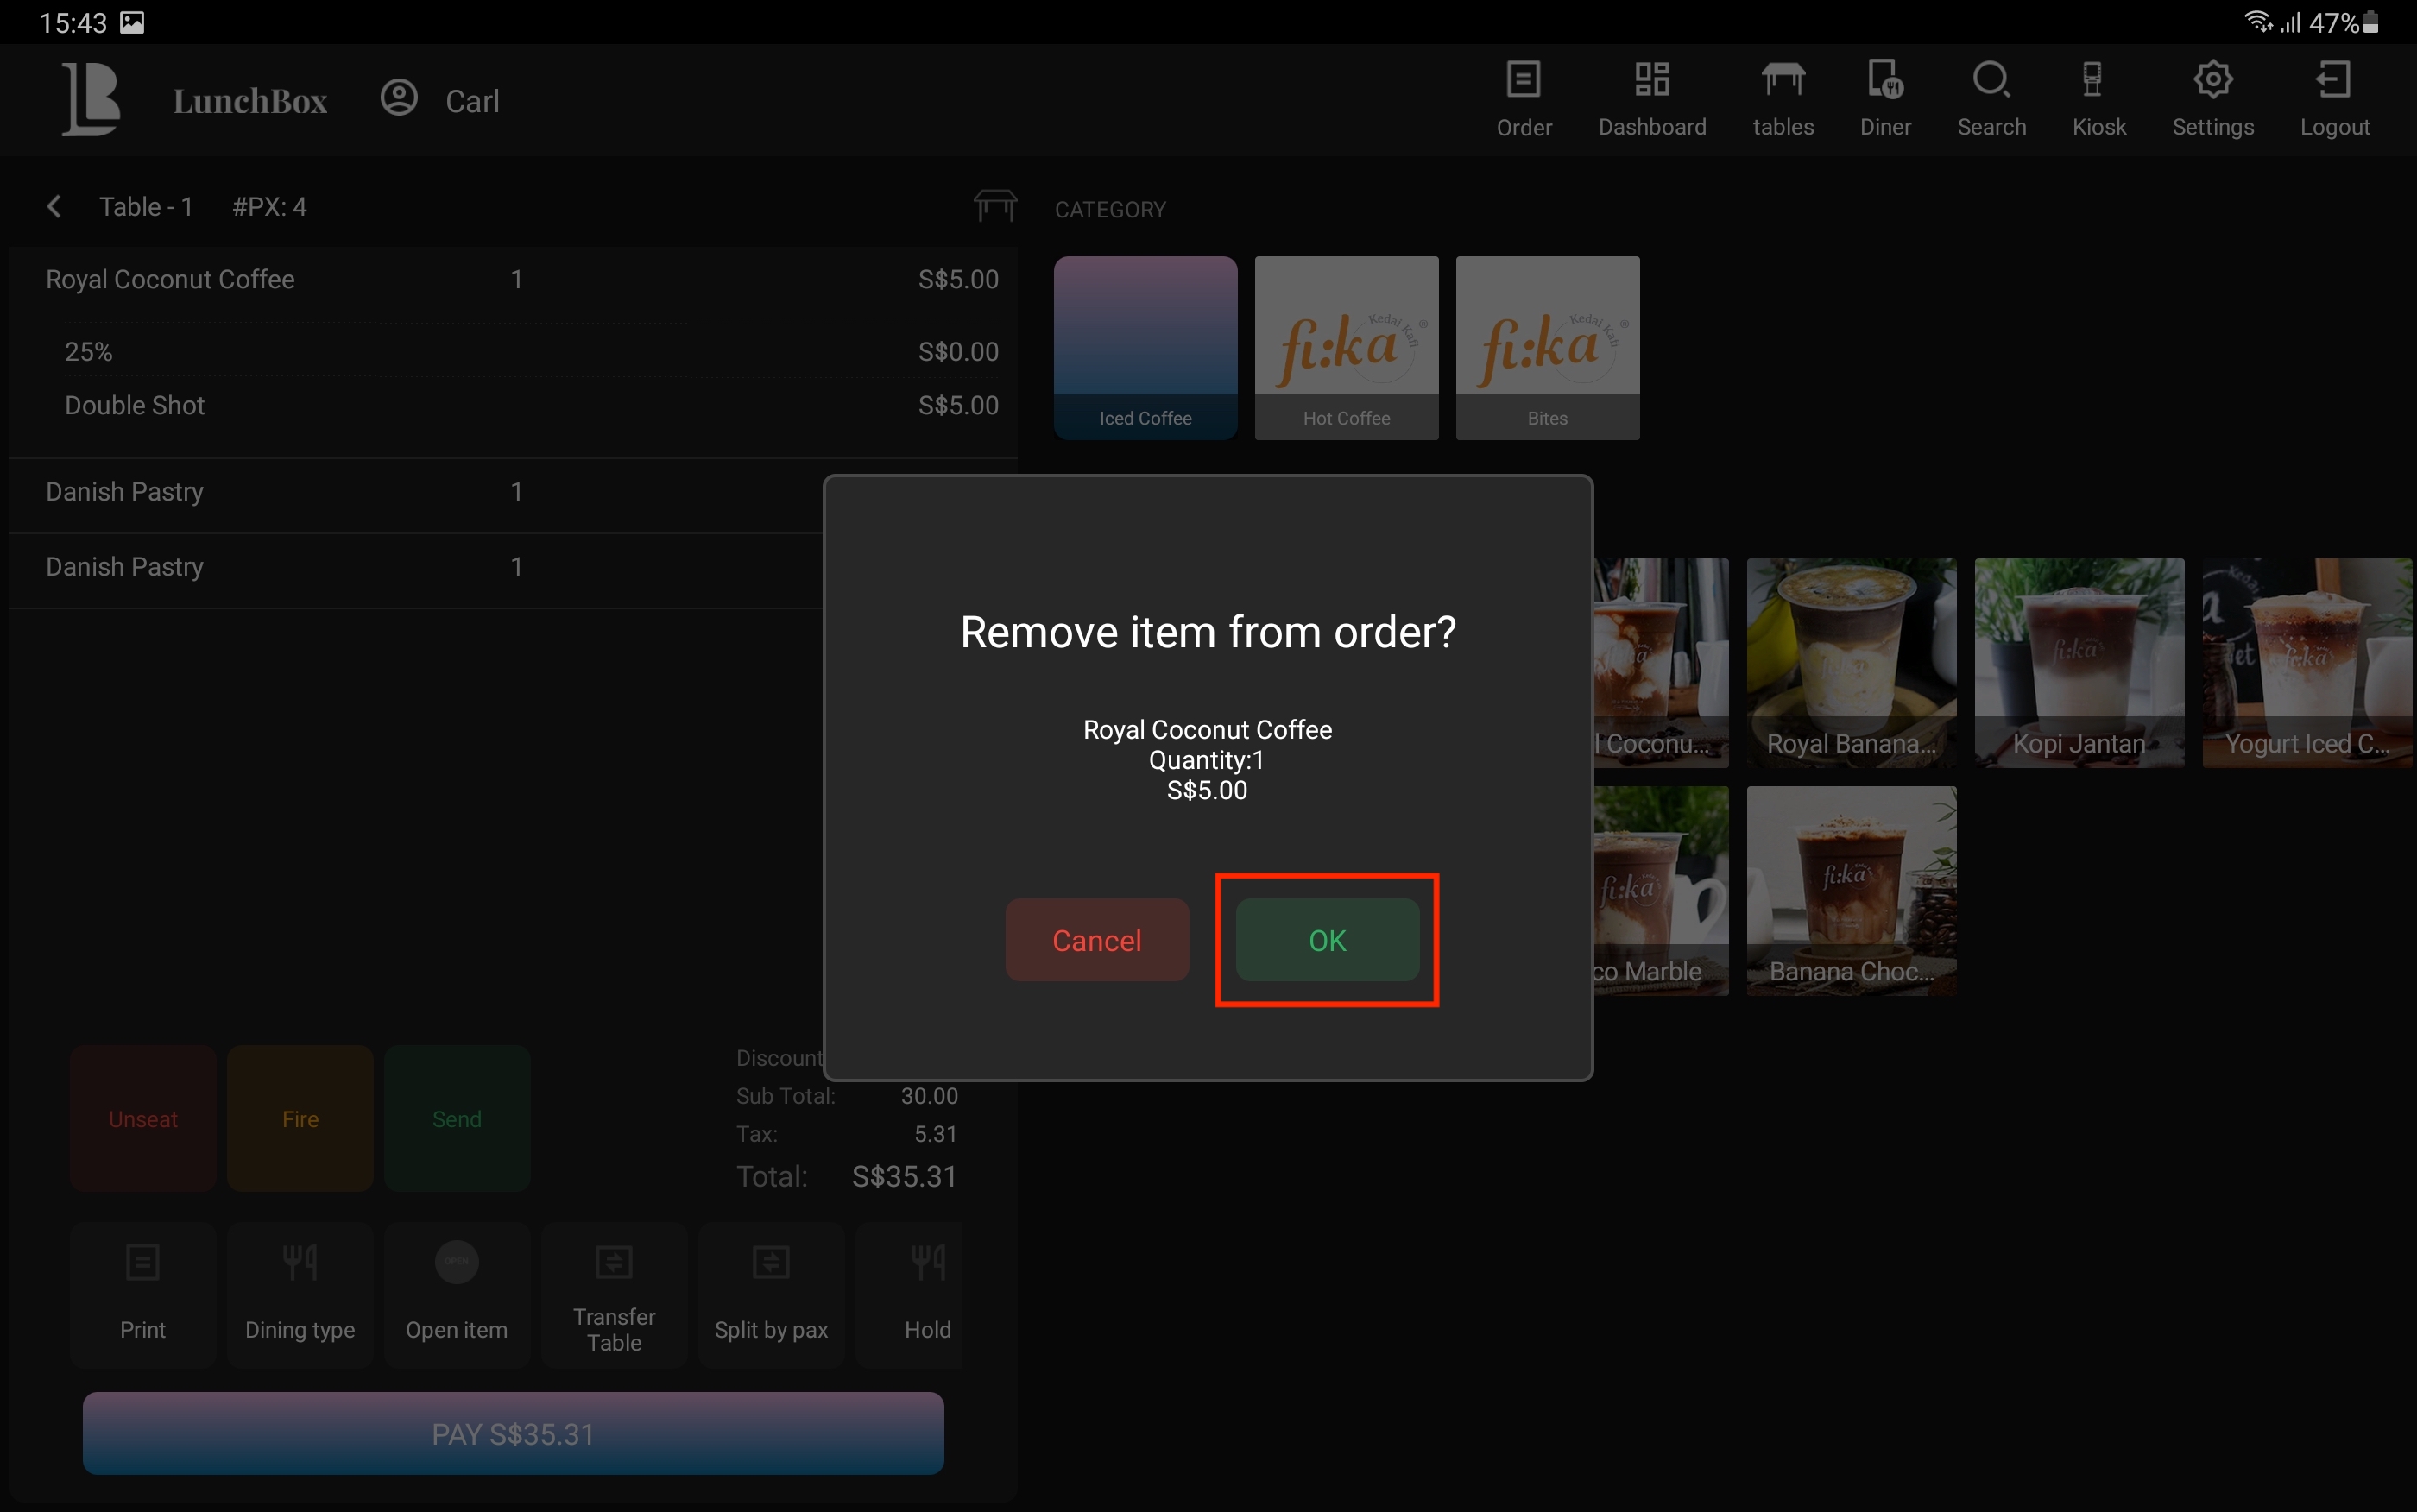Click the Carl user profile icon
2417x1512 pixels.
(399, 99)
